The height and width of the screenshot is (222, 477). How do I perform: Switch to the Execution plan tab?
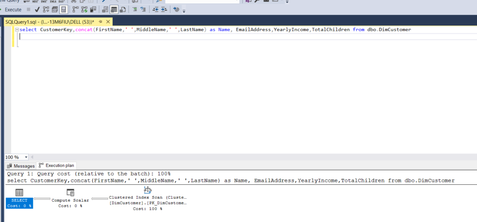56,166
